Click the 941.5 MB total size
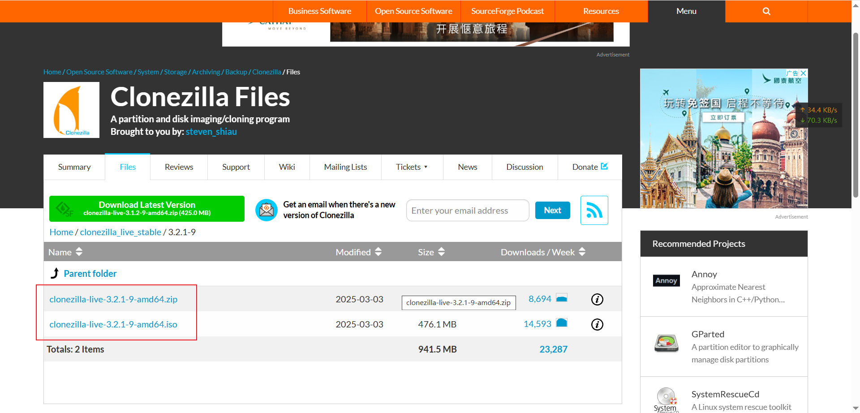Screen dimensions: 860x413 (x=437, y=349)
